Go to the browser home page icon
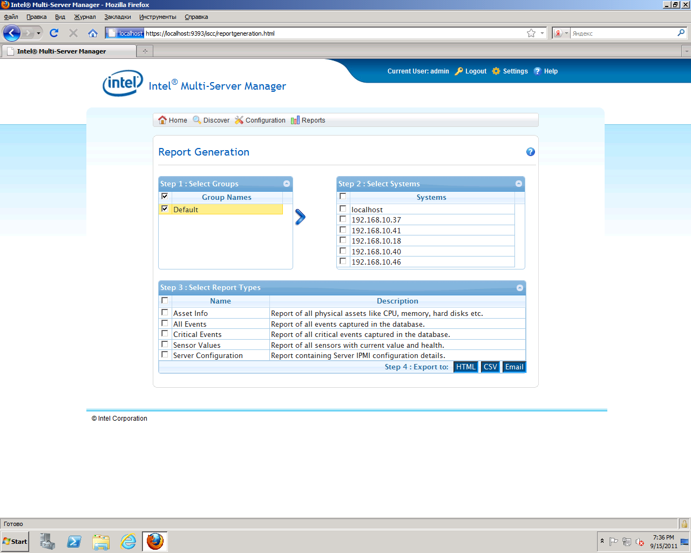 pos(93,33)
